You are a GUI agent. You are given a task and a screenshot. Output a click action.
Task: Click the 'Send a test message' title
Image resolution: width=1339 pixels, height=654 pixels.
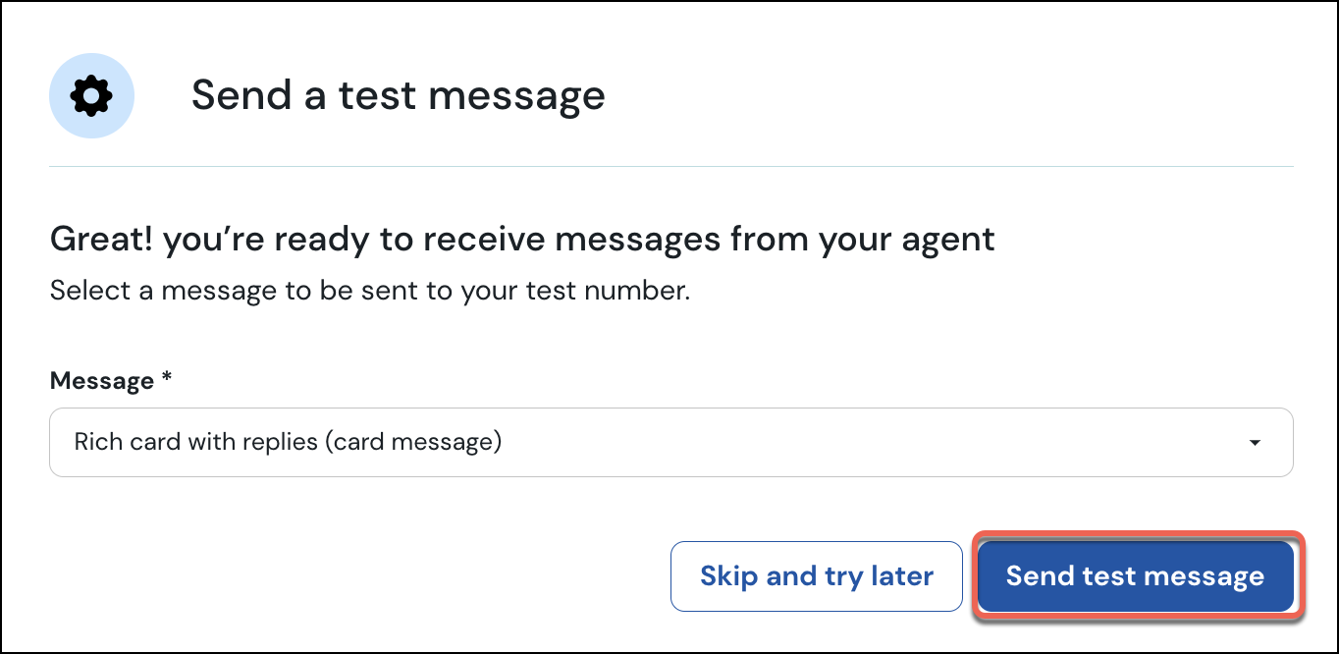(x=399, y=95)
